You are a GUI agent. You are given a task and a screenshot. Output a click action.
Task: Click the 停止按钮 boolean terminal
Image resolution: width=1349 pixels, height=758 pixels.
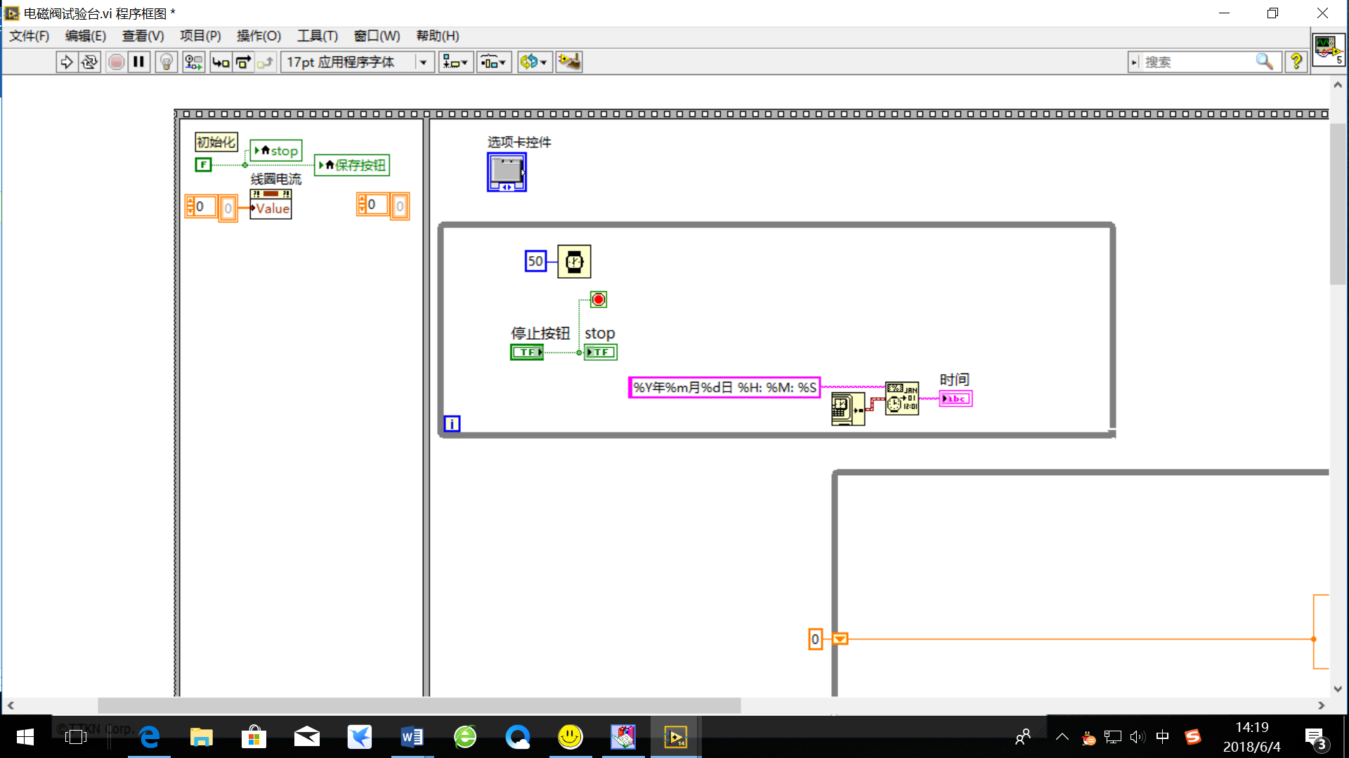pyautogui.click(x=527, y=352)
